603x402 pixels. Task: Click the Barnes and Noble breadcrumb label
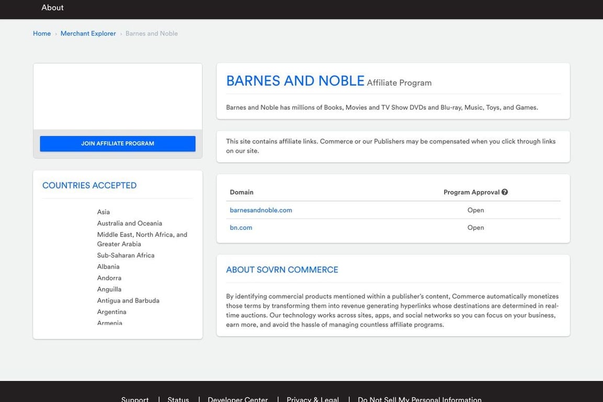[151, 33]
